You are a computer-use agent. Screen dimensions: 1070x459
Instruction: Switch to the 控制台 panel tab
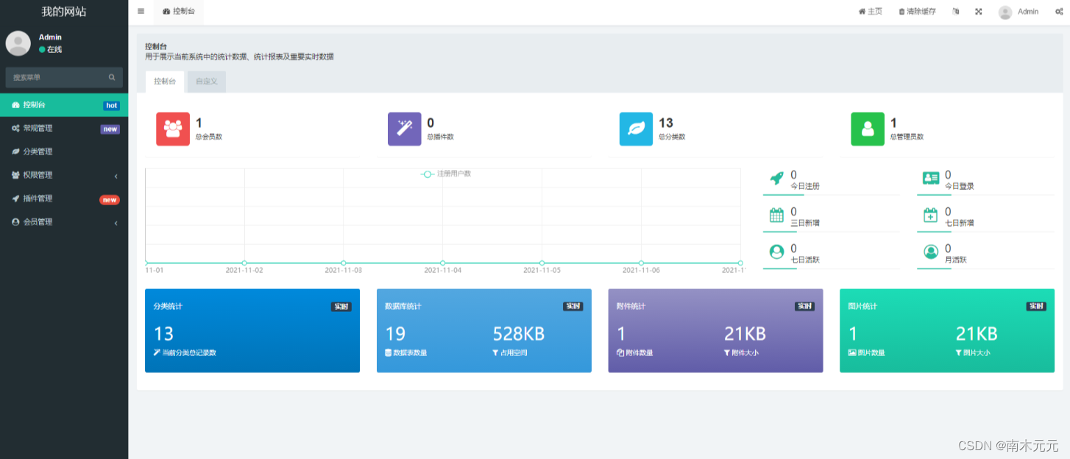pos(165,82)
